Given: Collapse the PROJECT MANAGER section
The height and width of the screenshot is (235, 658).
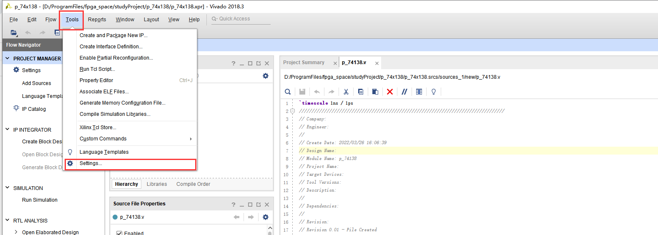Looking at the screenshot, I should tap(7, 58).
